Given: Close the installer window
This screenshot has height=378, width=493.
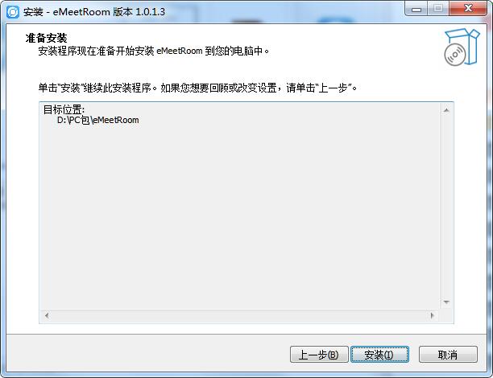Looking at the screenshot, I should coord(468,9).
